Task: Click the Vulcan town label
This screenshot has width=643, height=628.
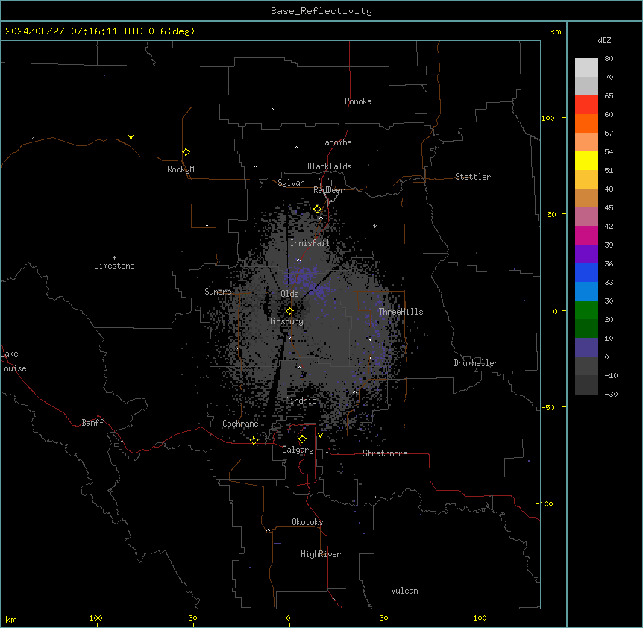Action: point(404,591)
